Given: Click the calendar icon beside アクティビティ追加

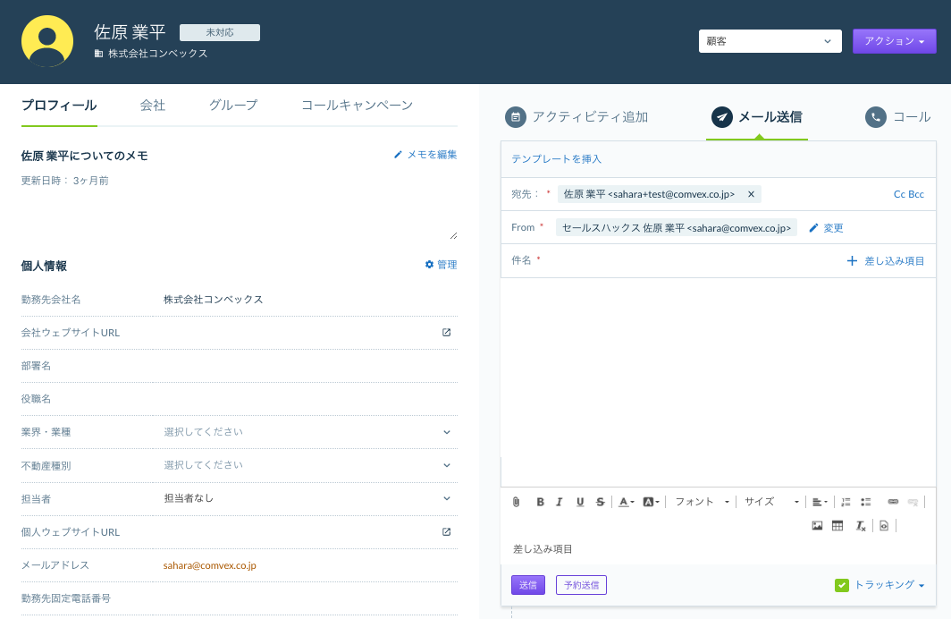Looking at the screenshot, I should coord(516,117).
